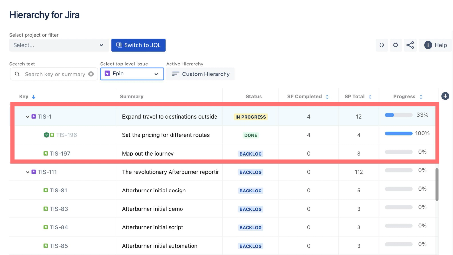Click the story icon next to TIS-83
Image resolution: width=453 pixels, height=255 pixels.
click(x=46, y=209)
